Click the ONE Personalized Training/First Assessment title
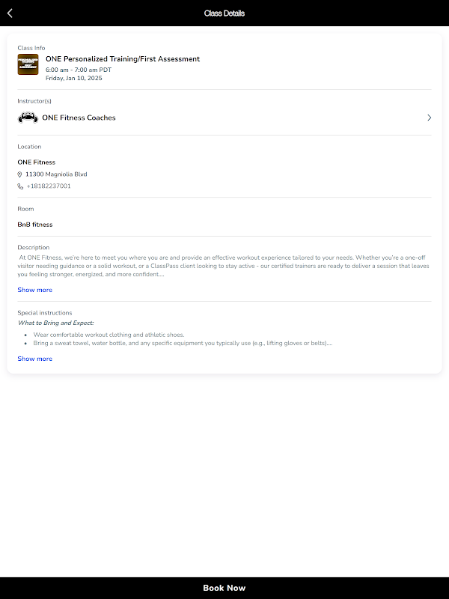The width and height of the screenshot is (449, 599). [x=123, y=59]
